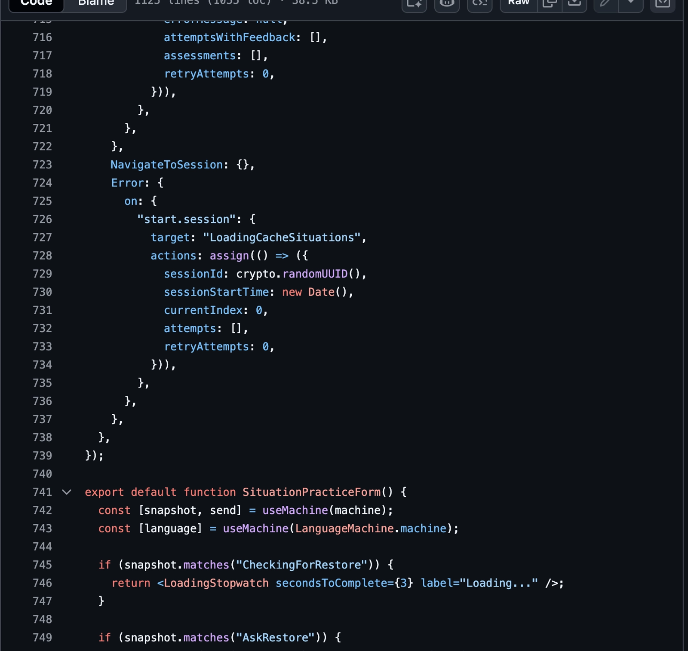Click the pencil edit file icon
This screenshot has width=688, height=651.
[605, 3]
